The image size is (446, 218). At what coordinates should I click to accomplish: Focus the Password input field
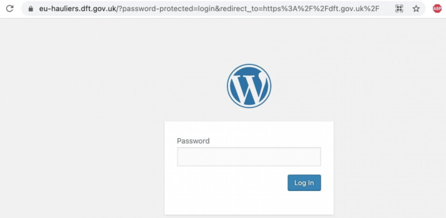[x=249, y=157]
